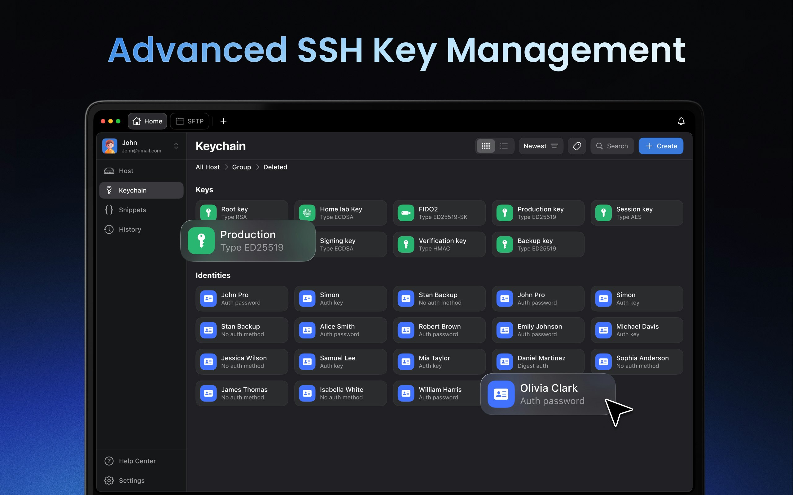
Task: Go to All Host breadcrumb
Action: click(x=208, y=167)
